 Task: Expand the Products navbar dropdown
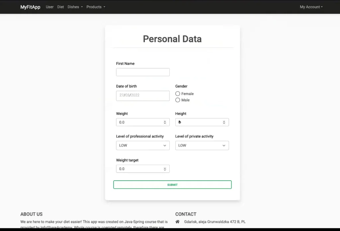point(96,7)
